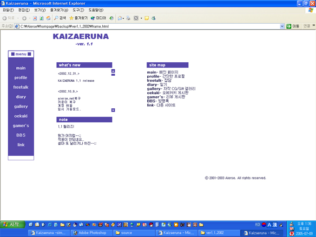Open the 도구(T) menu
The image size is (316, 237).
(x=78, y=10)
